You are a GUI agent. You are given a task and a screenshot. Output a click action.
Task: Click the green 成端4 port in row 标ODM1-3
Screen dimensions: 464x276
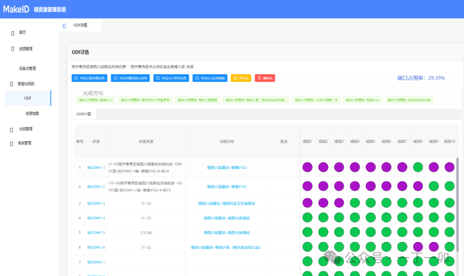click(x=355, y=203)
